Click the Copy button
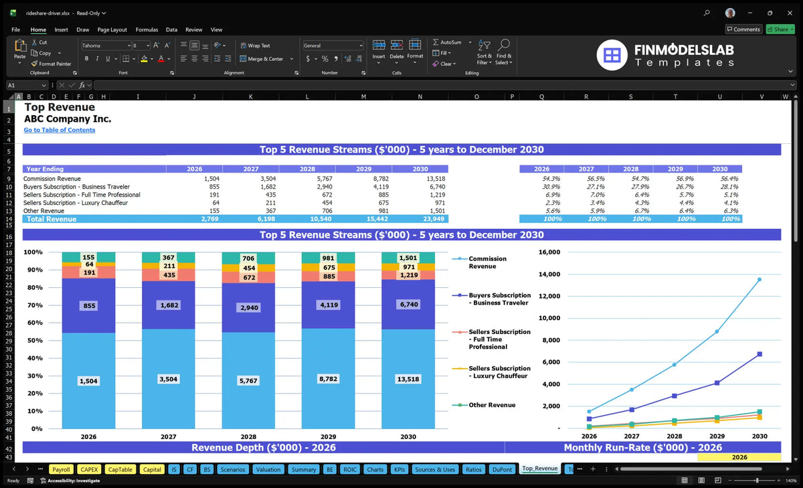The width and height of the screenshot is (803, 488). tap(41, 53)
